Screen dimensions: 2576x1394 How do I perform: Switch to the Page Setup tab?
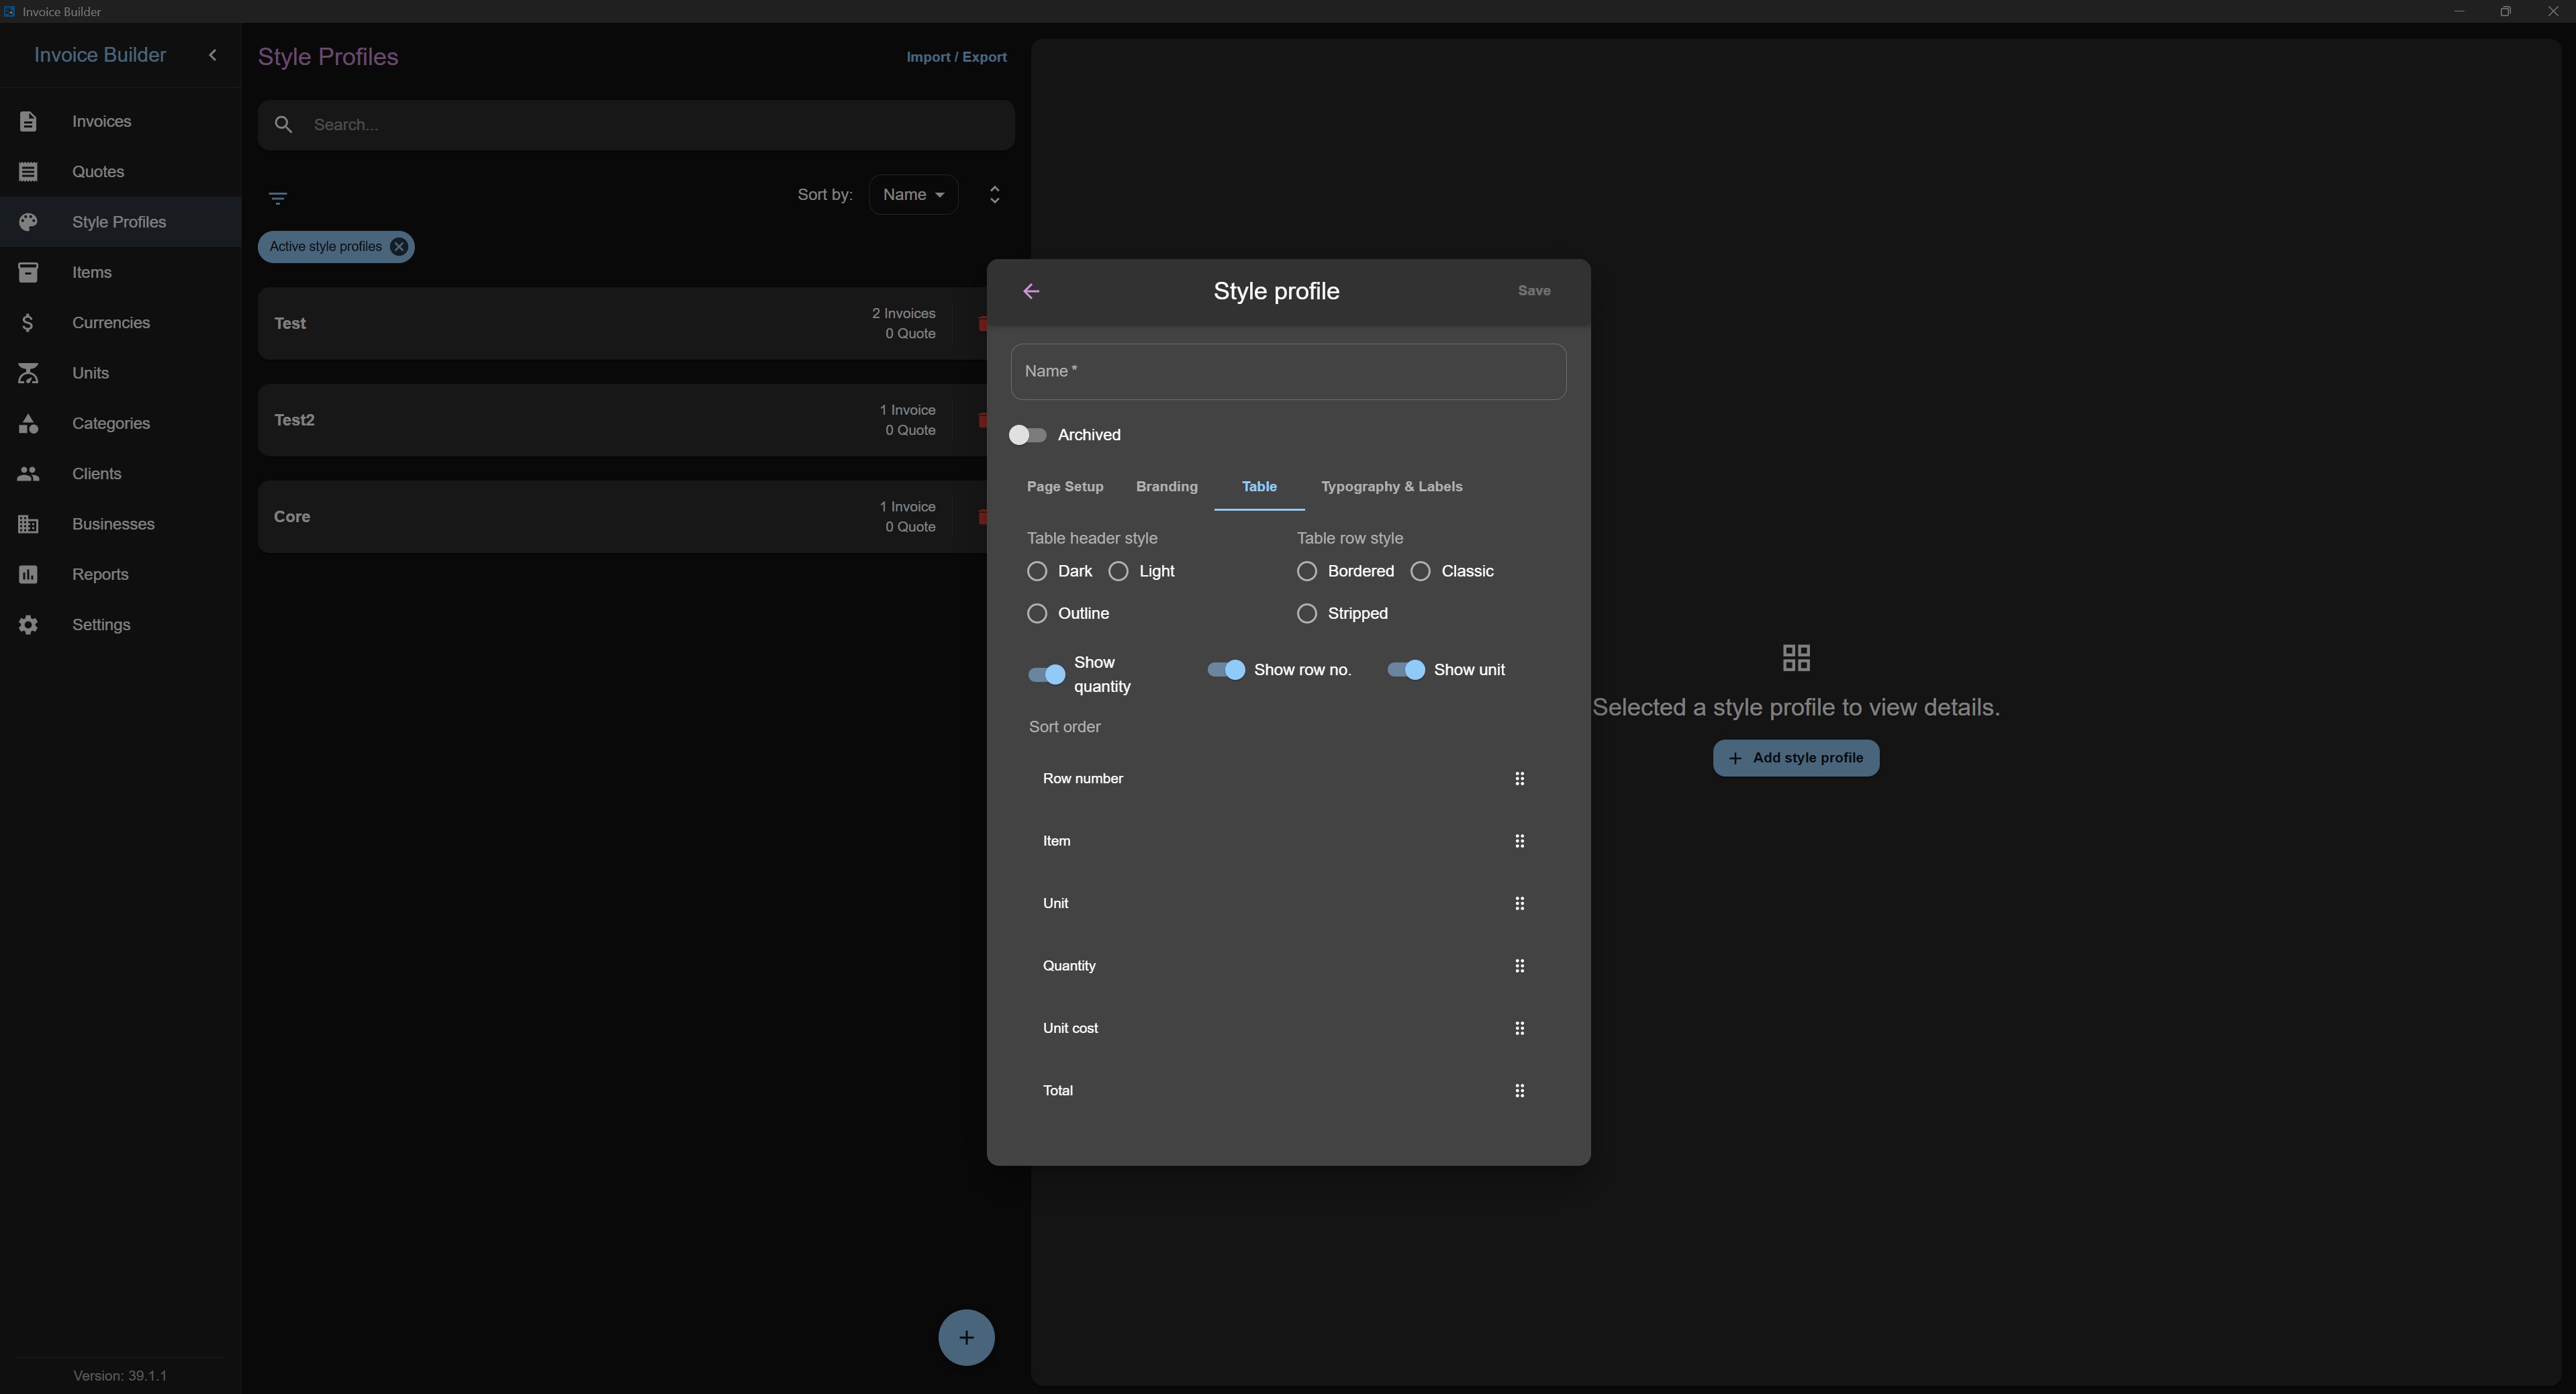(x=1065, y=487)
